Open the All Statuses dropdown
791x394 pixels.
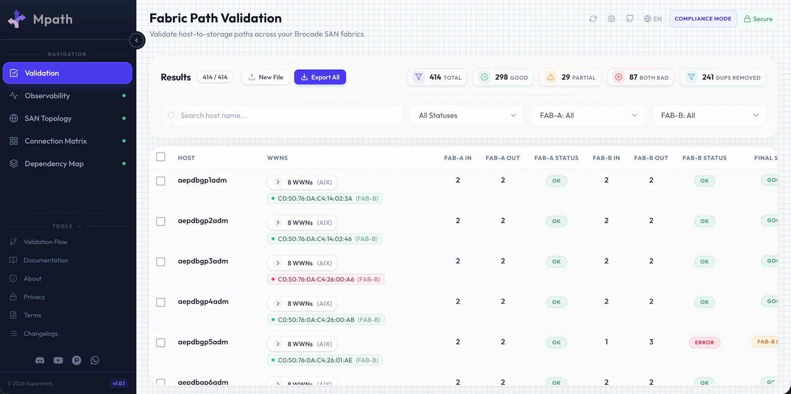pyautogui.click(x=467, y=116)
